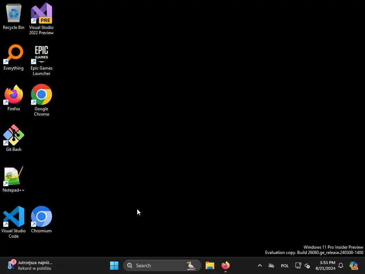Click the muted volume tray icon

pyautogui.click(x=307, y=265)
